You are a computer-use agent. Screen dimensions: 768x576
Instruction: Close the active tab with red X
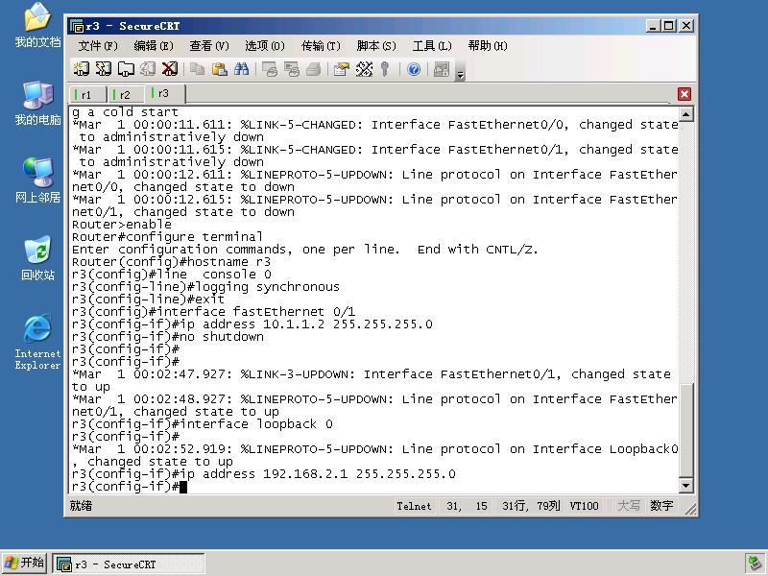point(684,94)
